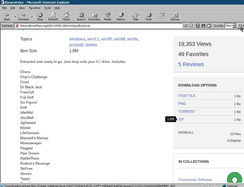This screenshot has height=187, width=244.
Task: Step Quality value down
Action: [x=234, y=27]
